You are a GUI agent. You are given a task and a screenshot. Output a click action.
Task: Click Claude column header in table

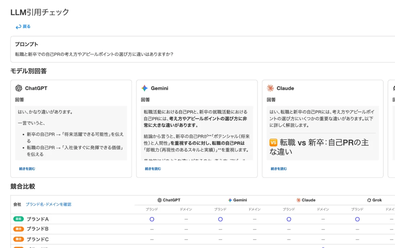(306, 200)
